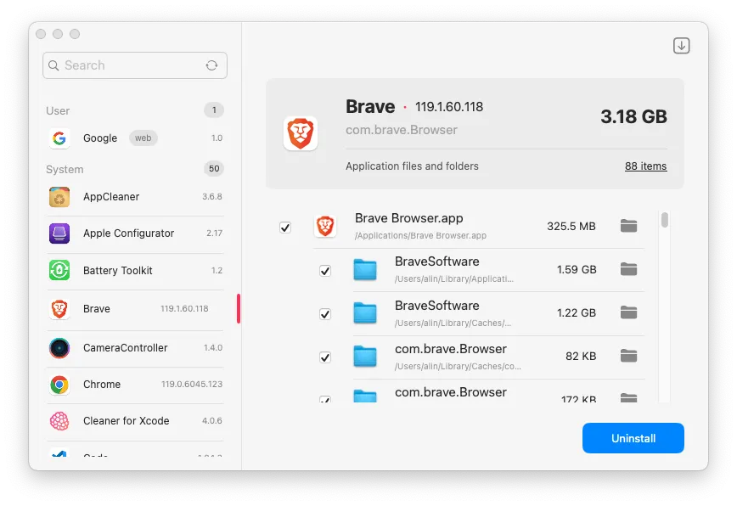Click the Cleaner for Xcode app icon
Viewport: 737px width, 506px height.
point(59,421)
